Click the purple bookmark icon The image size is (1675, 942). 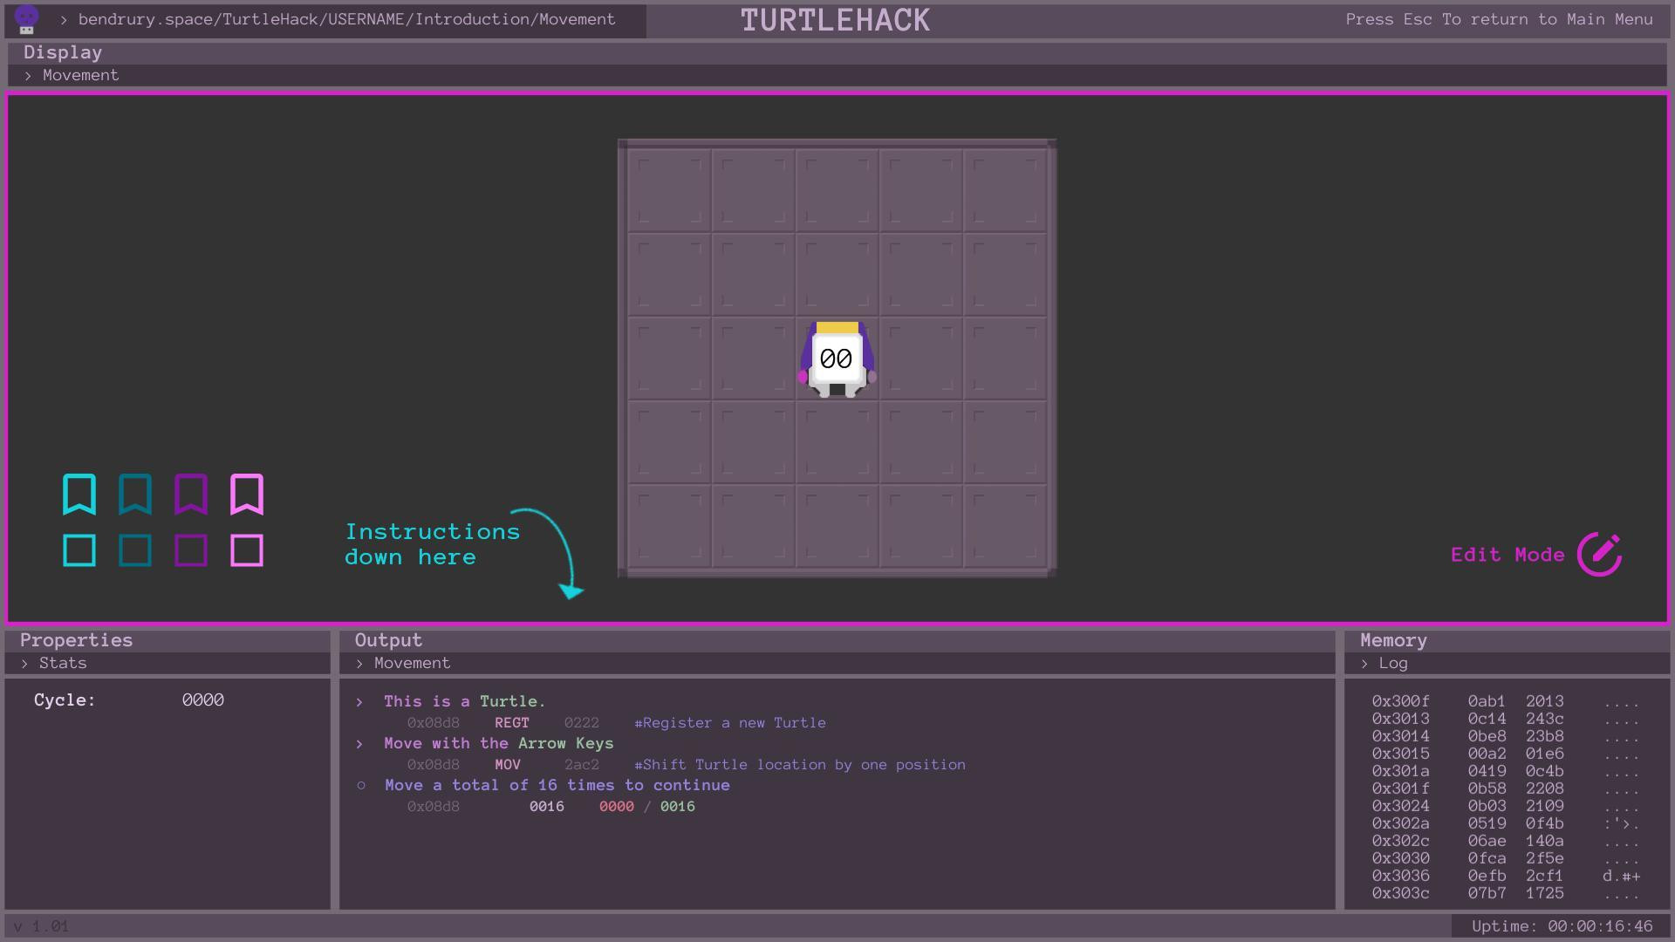point(191,495)
